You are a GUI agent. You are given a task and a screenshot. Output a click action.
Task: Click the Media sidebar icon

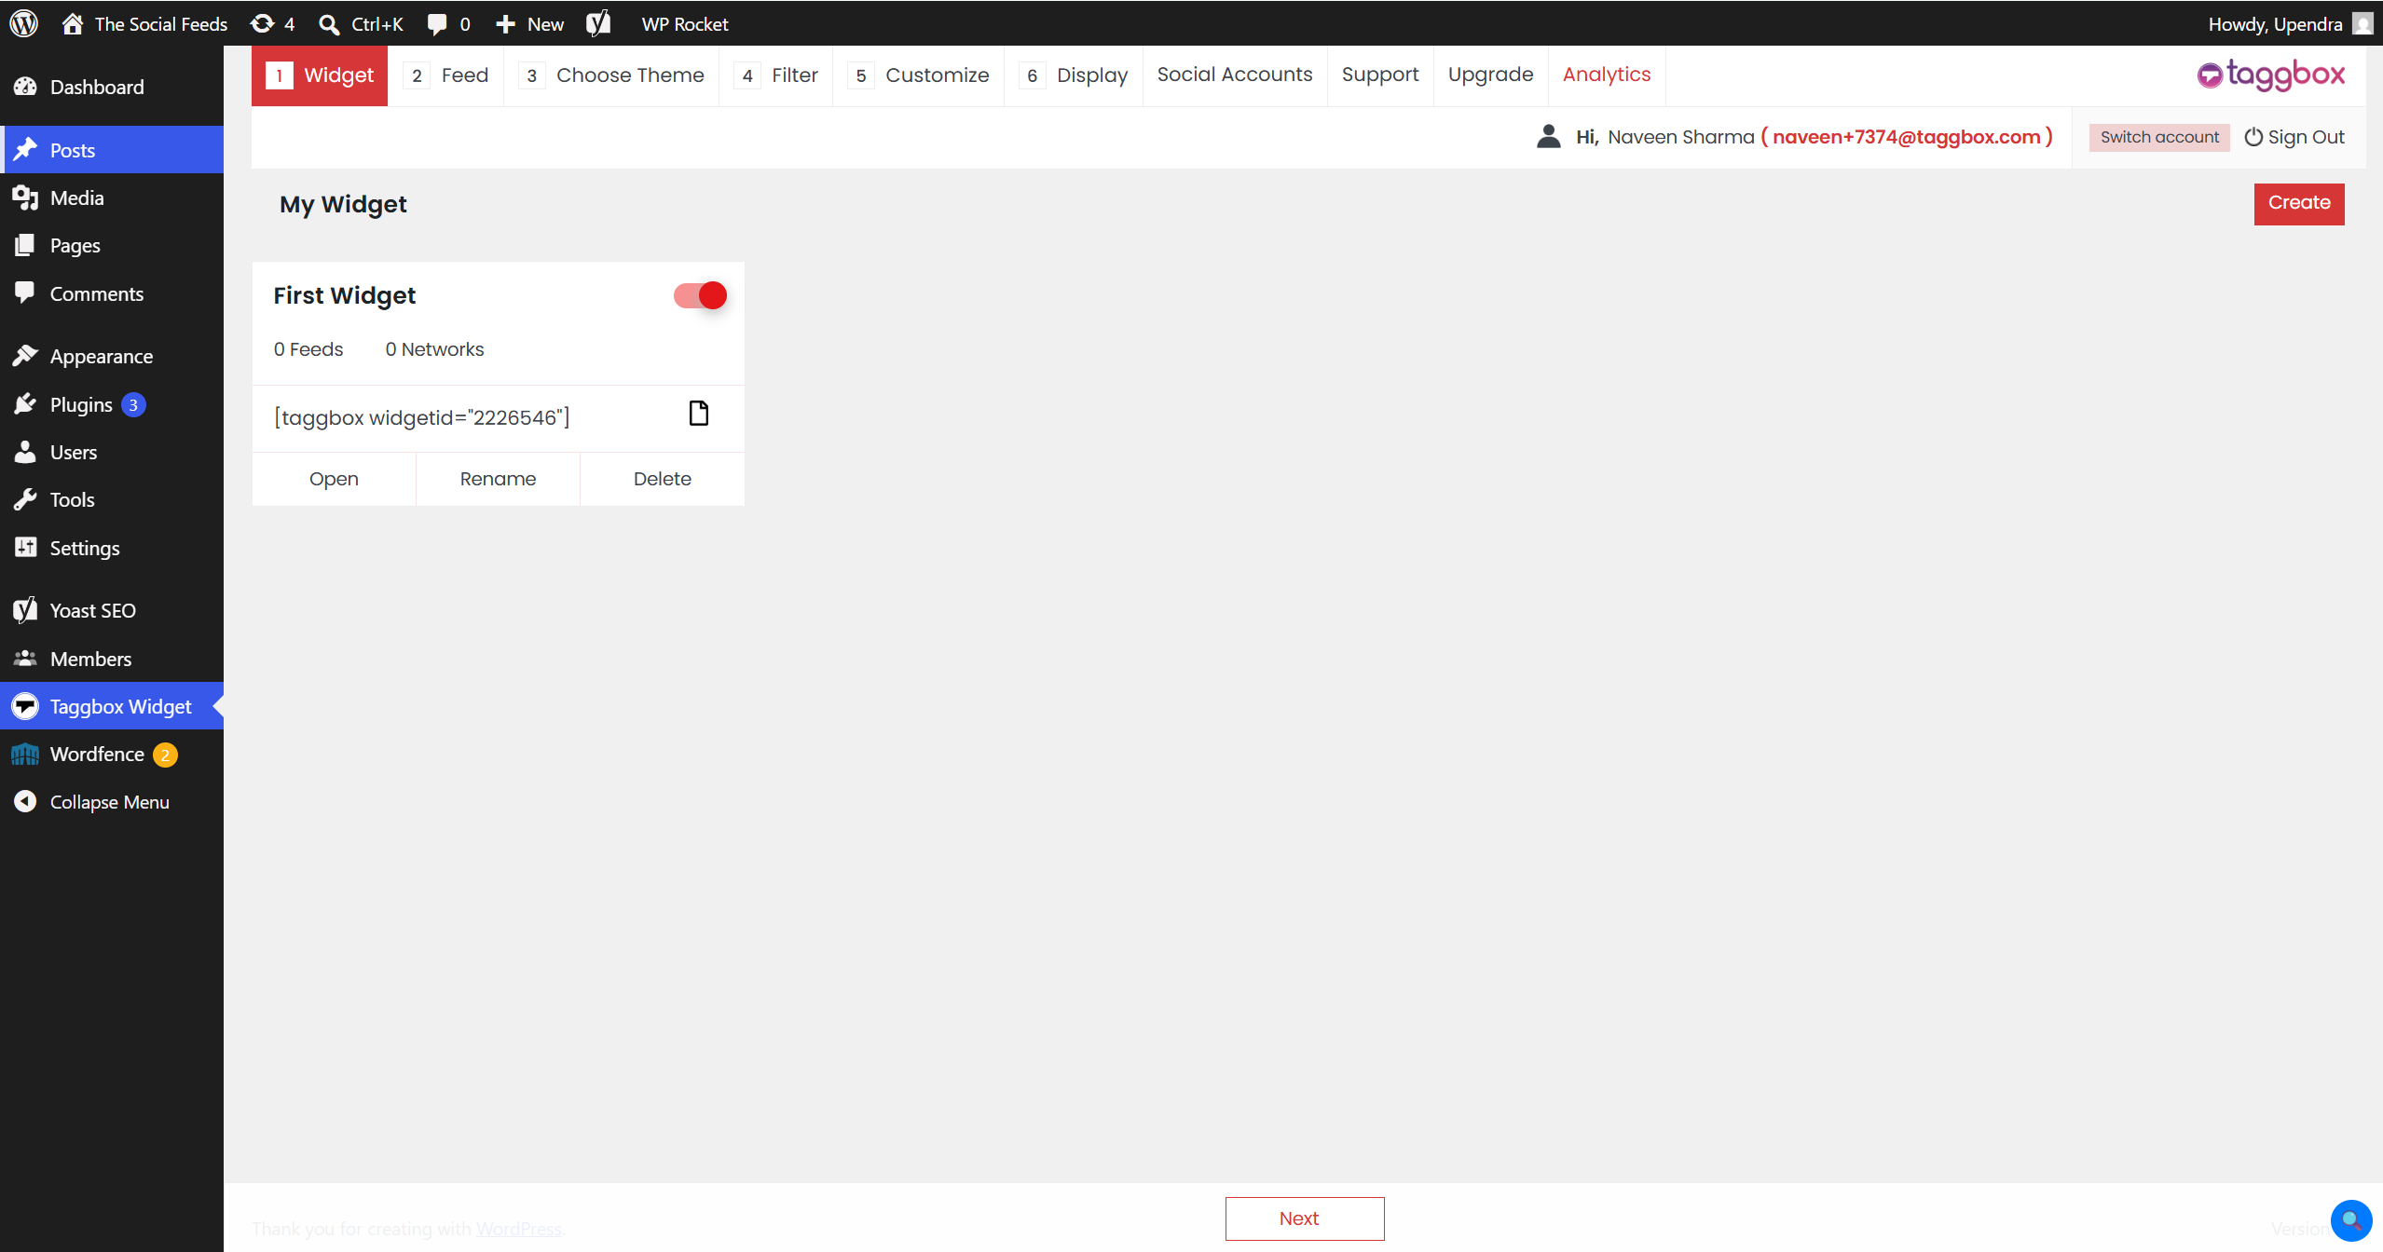pyautogui.click(x=25, y=197)
